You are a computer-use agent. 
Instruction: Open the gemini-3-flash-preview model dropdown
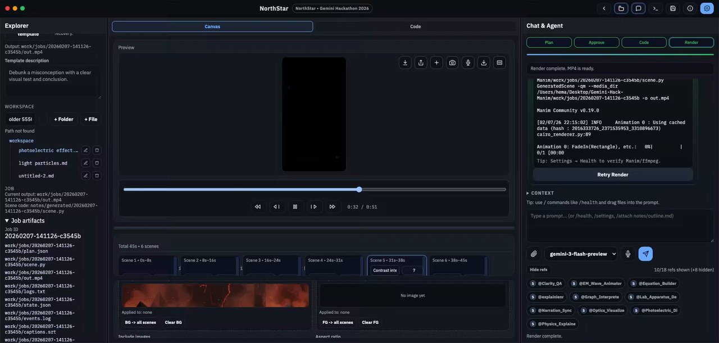(x=580, y=254)
